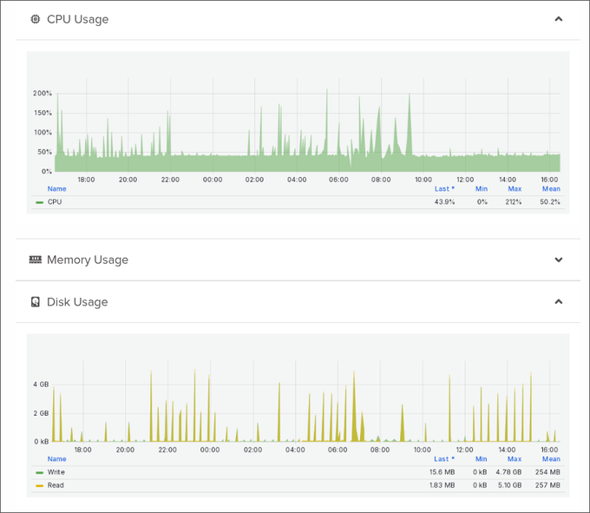Click the 2 GB label on disk chart axis
This screenshot has width=590, height=513.
(41, 414)
